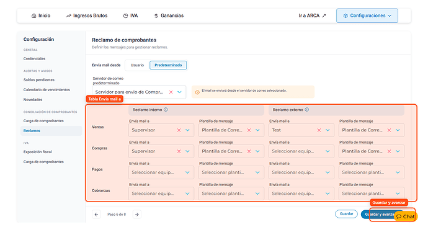Click the Pagos row label

coord(97,169)
